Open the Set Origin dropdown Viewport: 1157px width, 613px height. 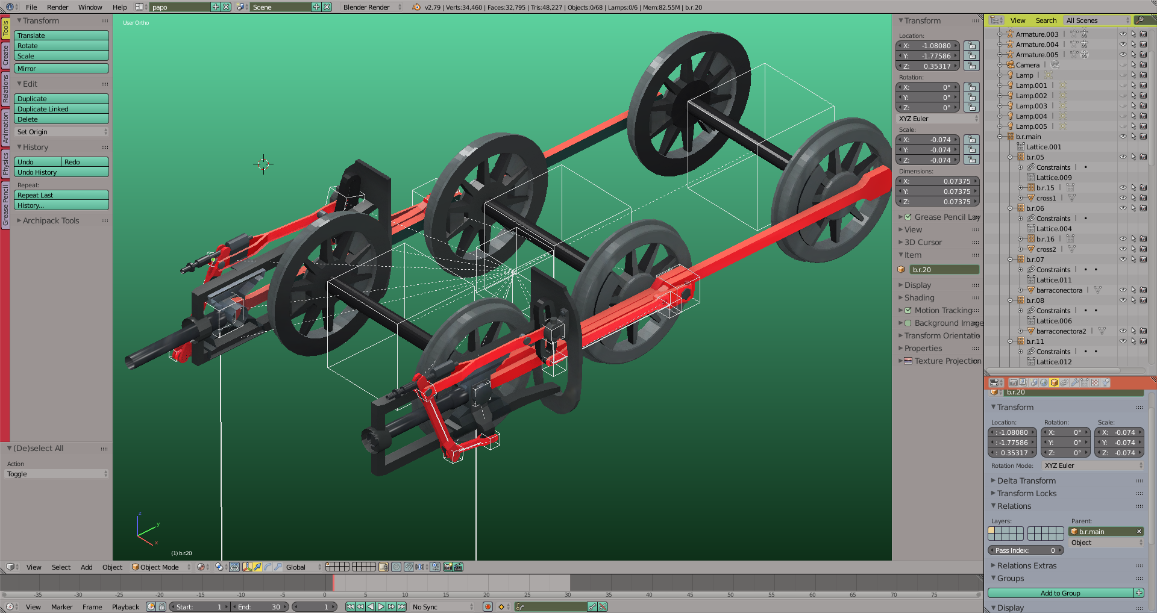61,132
